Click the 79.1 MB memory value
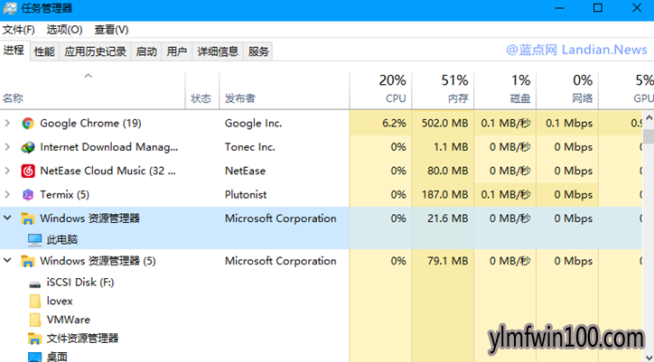The image size is (654, 362). click(x=447, y=261)
